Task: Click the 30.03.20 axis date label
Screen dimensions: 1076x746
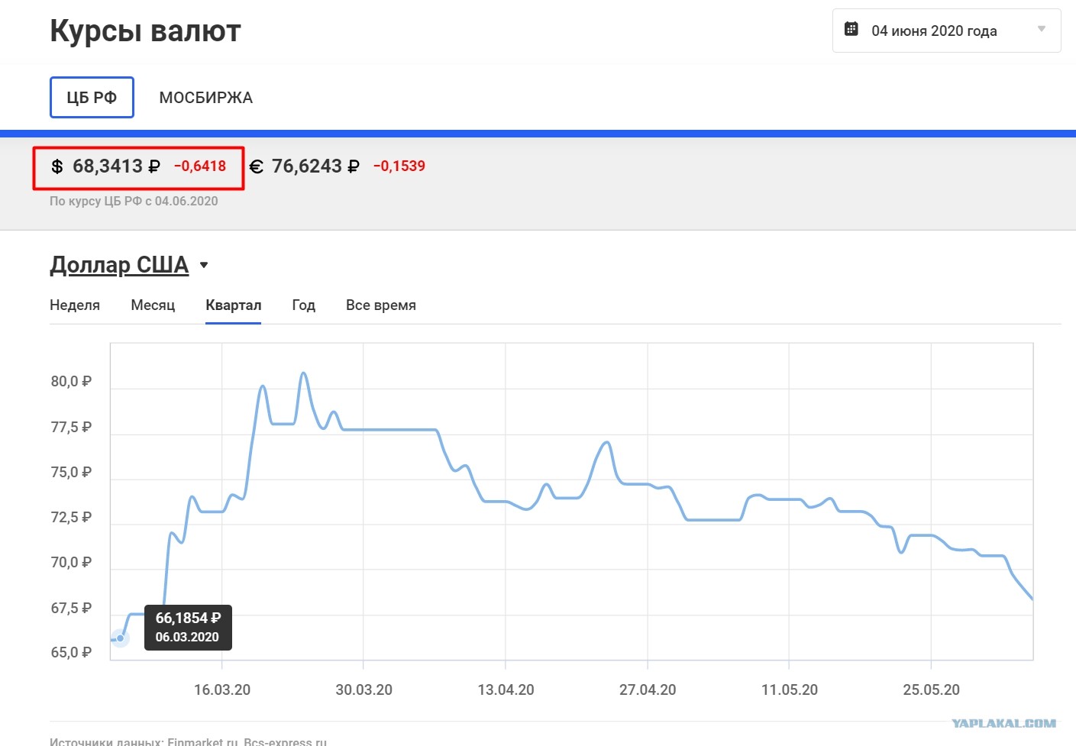Action: pyautogui.click(x=364, y=690)
